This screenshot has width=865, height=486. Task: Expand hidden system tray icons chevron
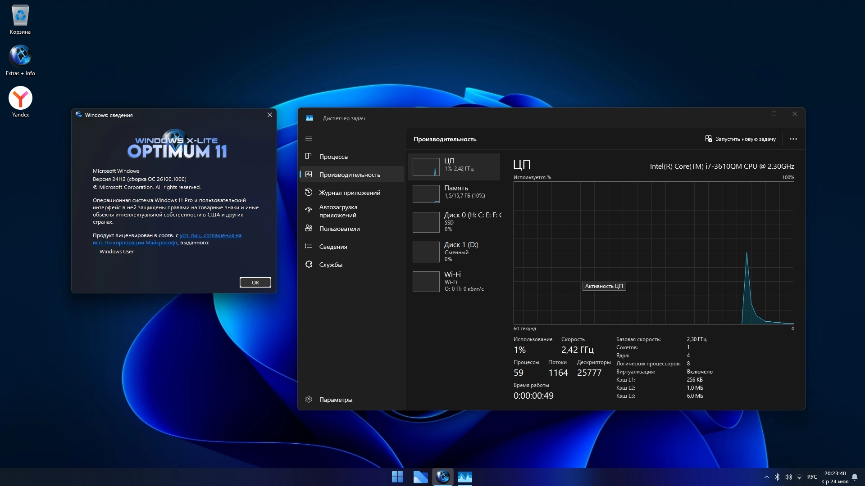[x=767, y=477]
